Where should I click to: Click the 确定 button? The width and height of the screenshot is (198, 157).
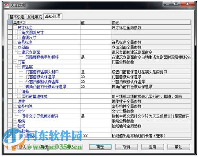tap(100, 147)
